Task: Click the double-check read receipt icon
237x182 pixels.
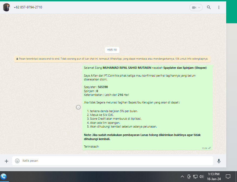Action: [x=209, y=148]
